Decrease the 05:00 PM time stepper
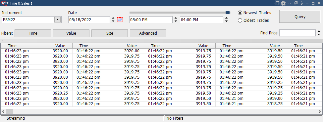 pos(176,21)
